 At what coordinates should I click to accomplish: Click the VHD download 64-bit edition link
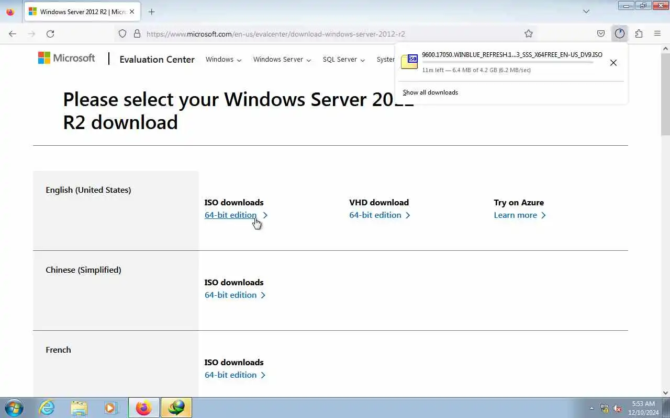pyautogui.click(x=380, y=215)
